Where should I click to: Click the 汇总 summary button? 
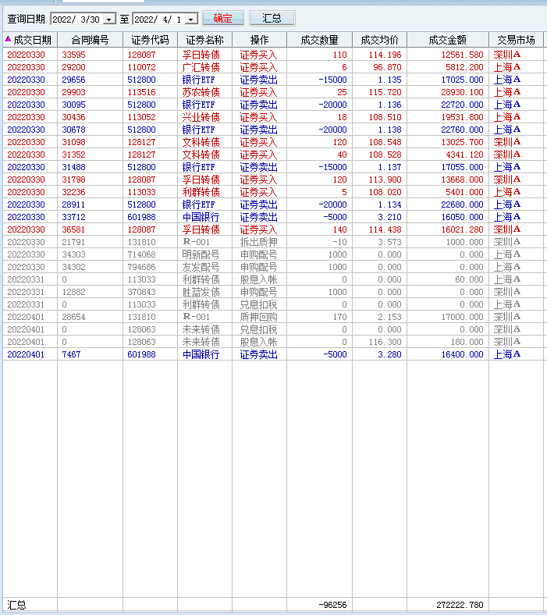(272, 19)
